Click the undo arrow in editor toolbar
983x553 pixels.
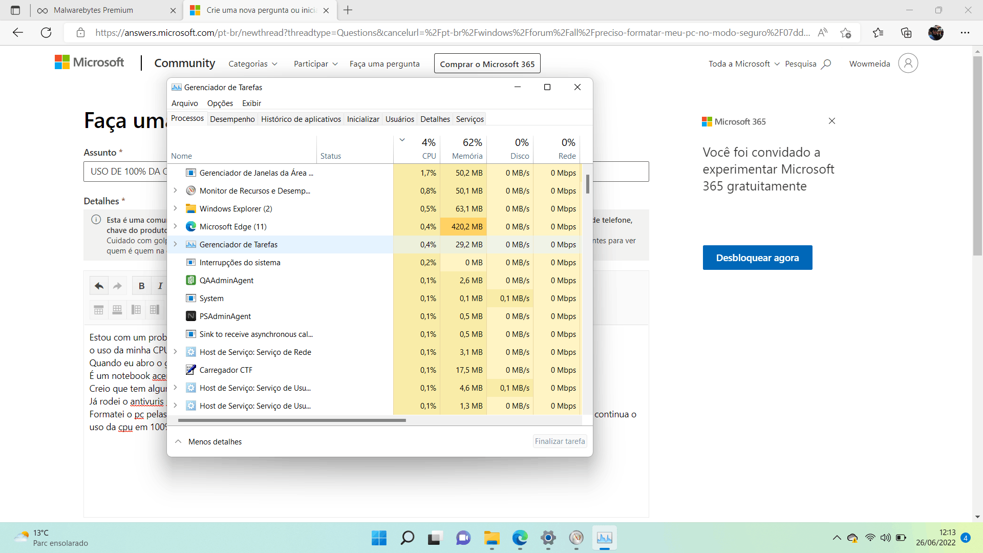tap(99, 286)
